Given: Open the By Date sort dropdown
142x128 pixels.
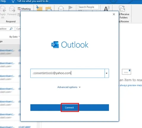Looking at the screenshot, I should pyautogui.click(x=15, y=37).
